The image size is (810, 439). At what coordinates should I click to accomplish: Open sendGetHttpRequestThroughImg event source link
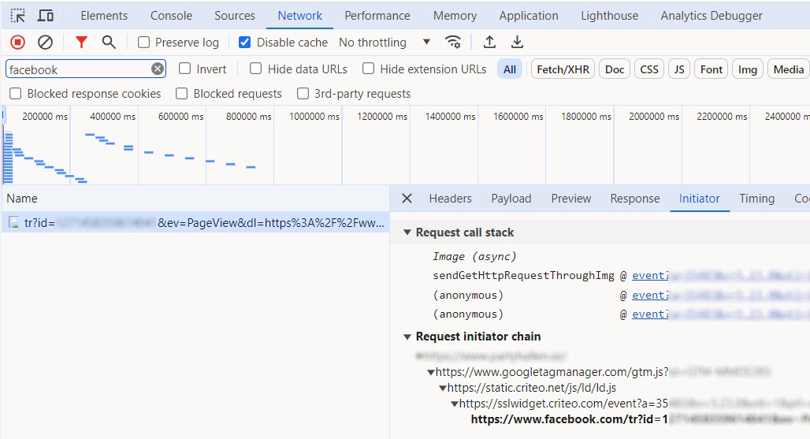tap(650, 275)
